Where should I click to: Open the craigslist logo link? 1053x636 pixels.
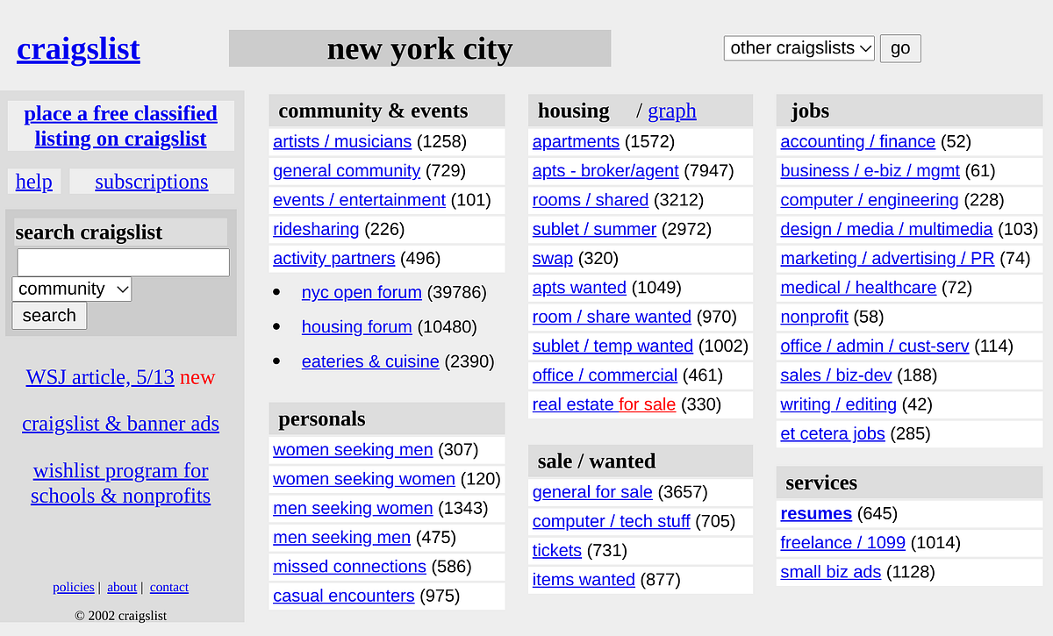click(x=78, y=49)
